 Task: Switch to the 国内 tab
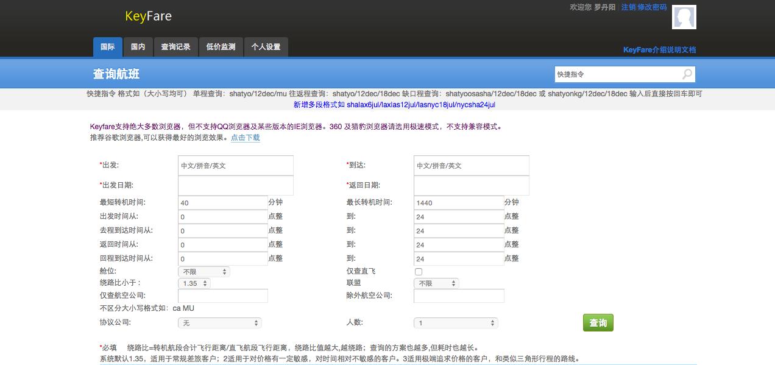pyautogui.click(x=138, y=47)
